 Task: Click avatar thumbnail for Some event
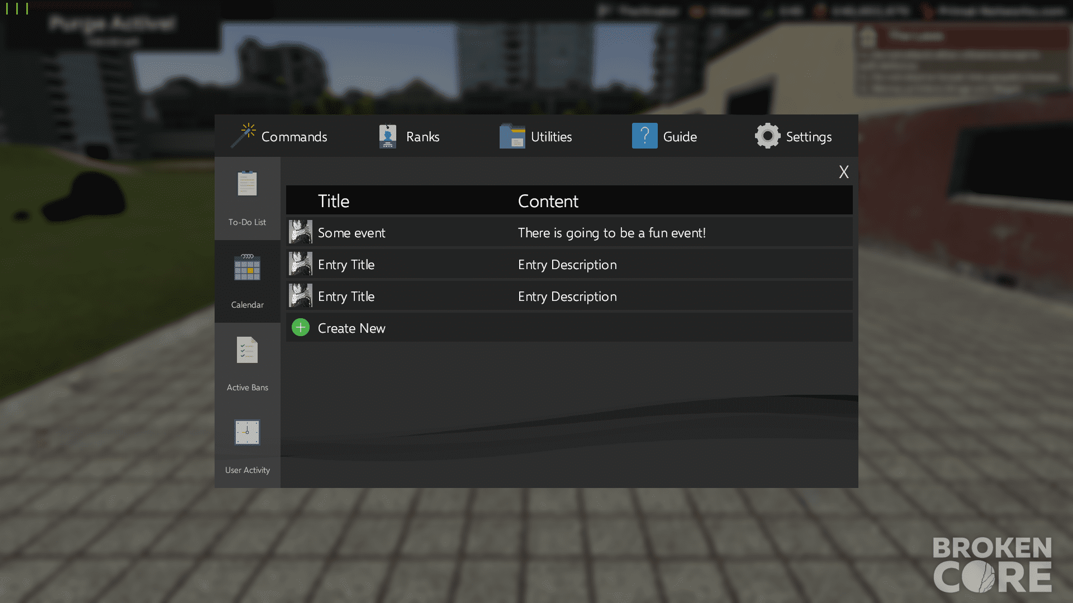pyautogui.click(x=301, y=232)
